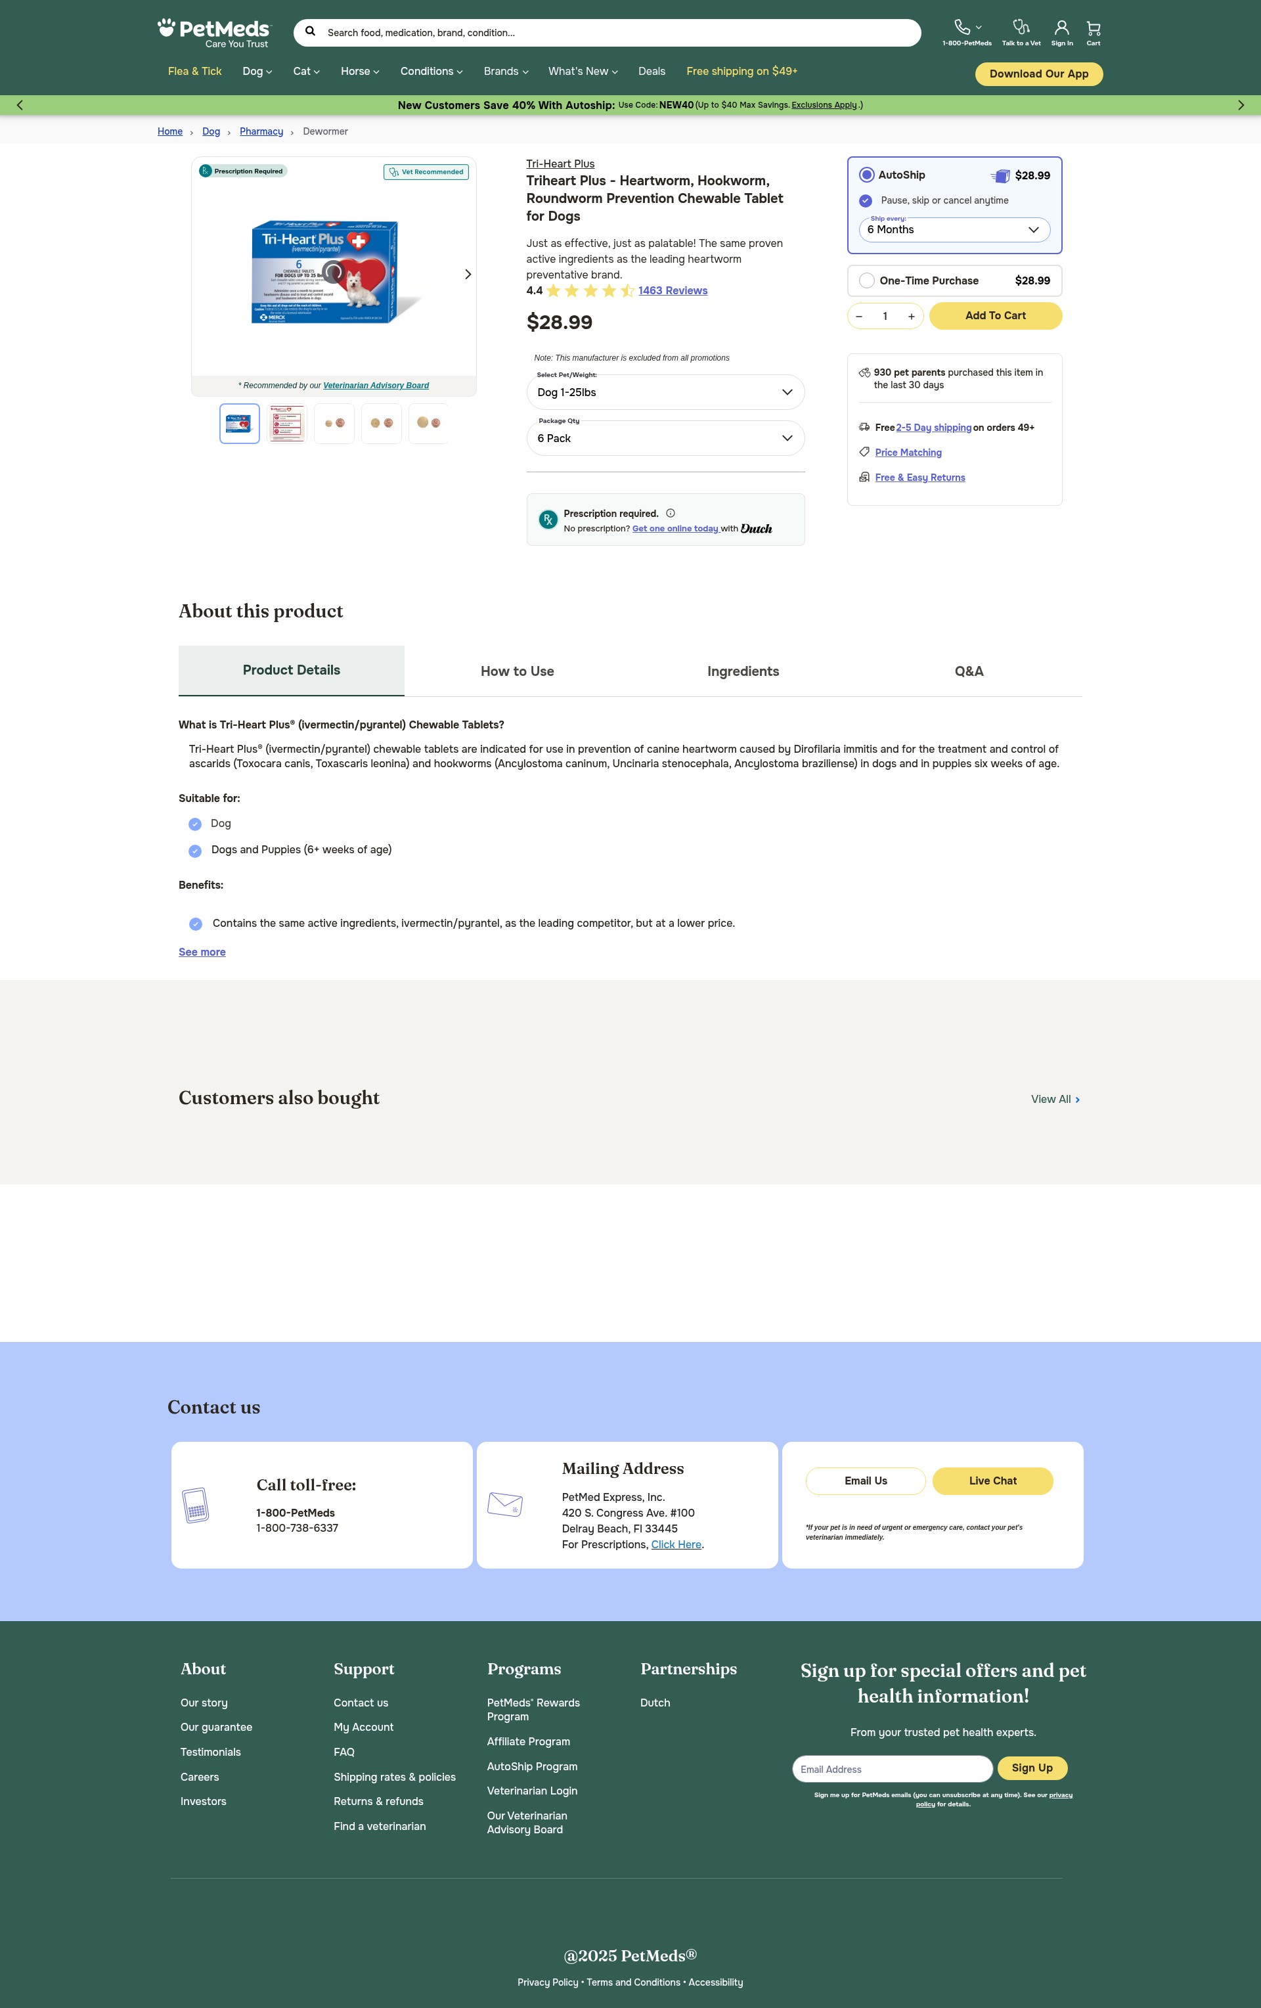Click the Rx icon in prescription box
Viewport: 1261px width, 2008px height.
548,520
